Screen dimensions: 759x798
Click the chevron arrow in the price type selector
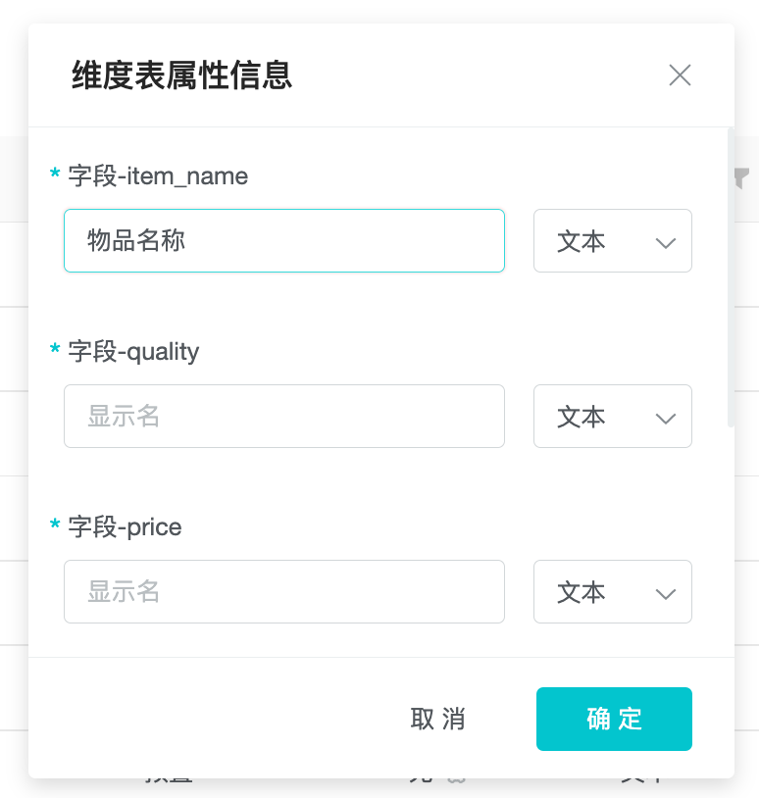666,593
